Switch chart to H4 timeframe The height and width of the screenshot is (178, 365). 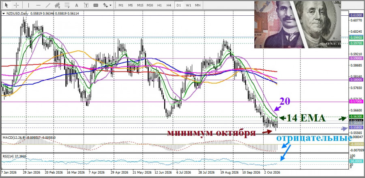(x=169, y=5)
